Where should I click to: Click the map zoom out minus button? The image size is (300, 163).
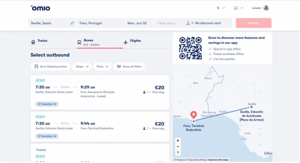(x=178, y=147)
